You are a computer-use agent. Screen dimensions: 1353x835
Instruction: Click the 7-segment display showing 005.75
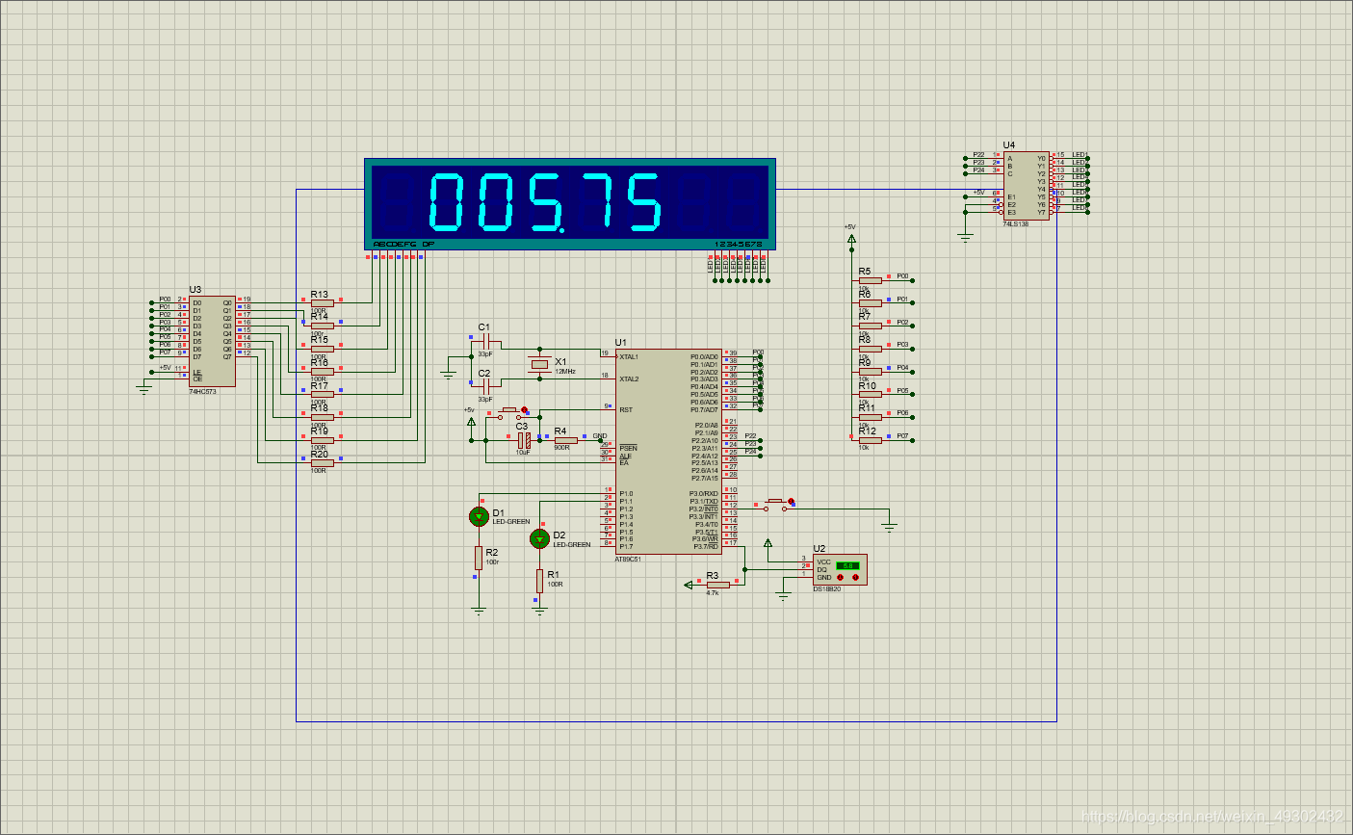(570, 204)
